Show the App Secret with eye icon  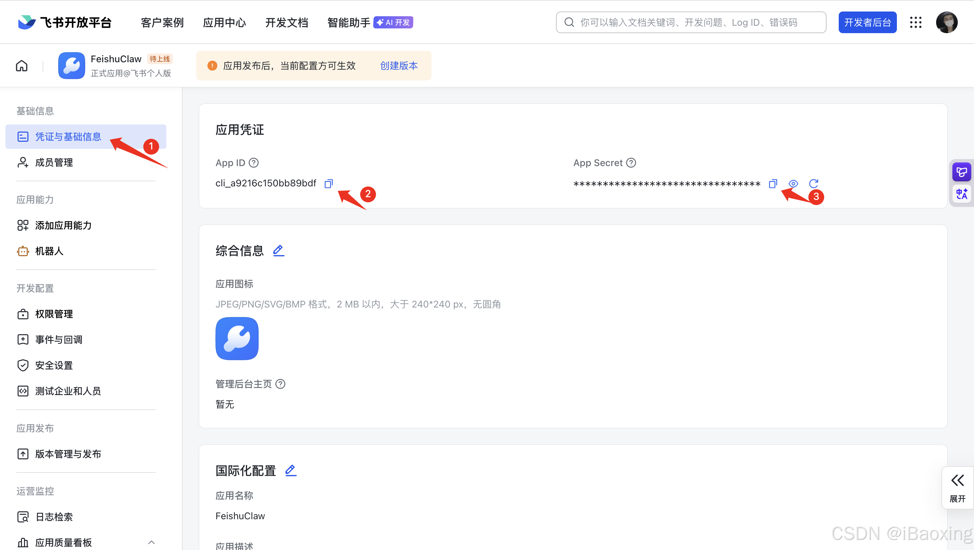pos(793,183)
